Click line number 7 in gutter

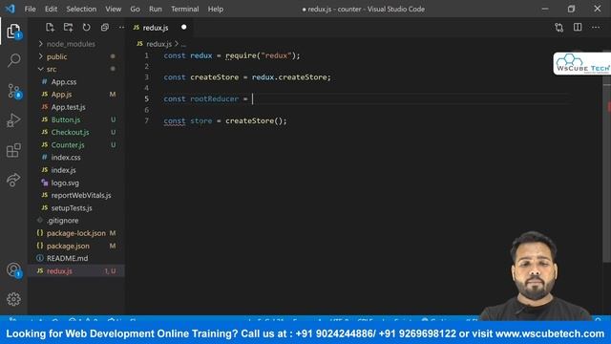(x=146, y=120)
